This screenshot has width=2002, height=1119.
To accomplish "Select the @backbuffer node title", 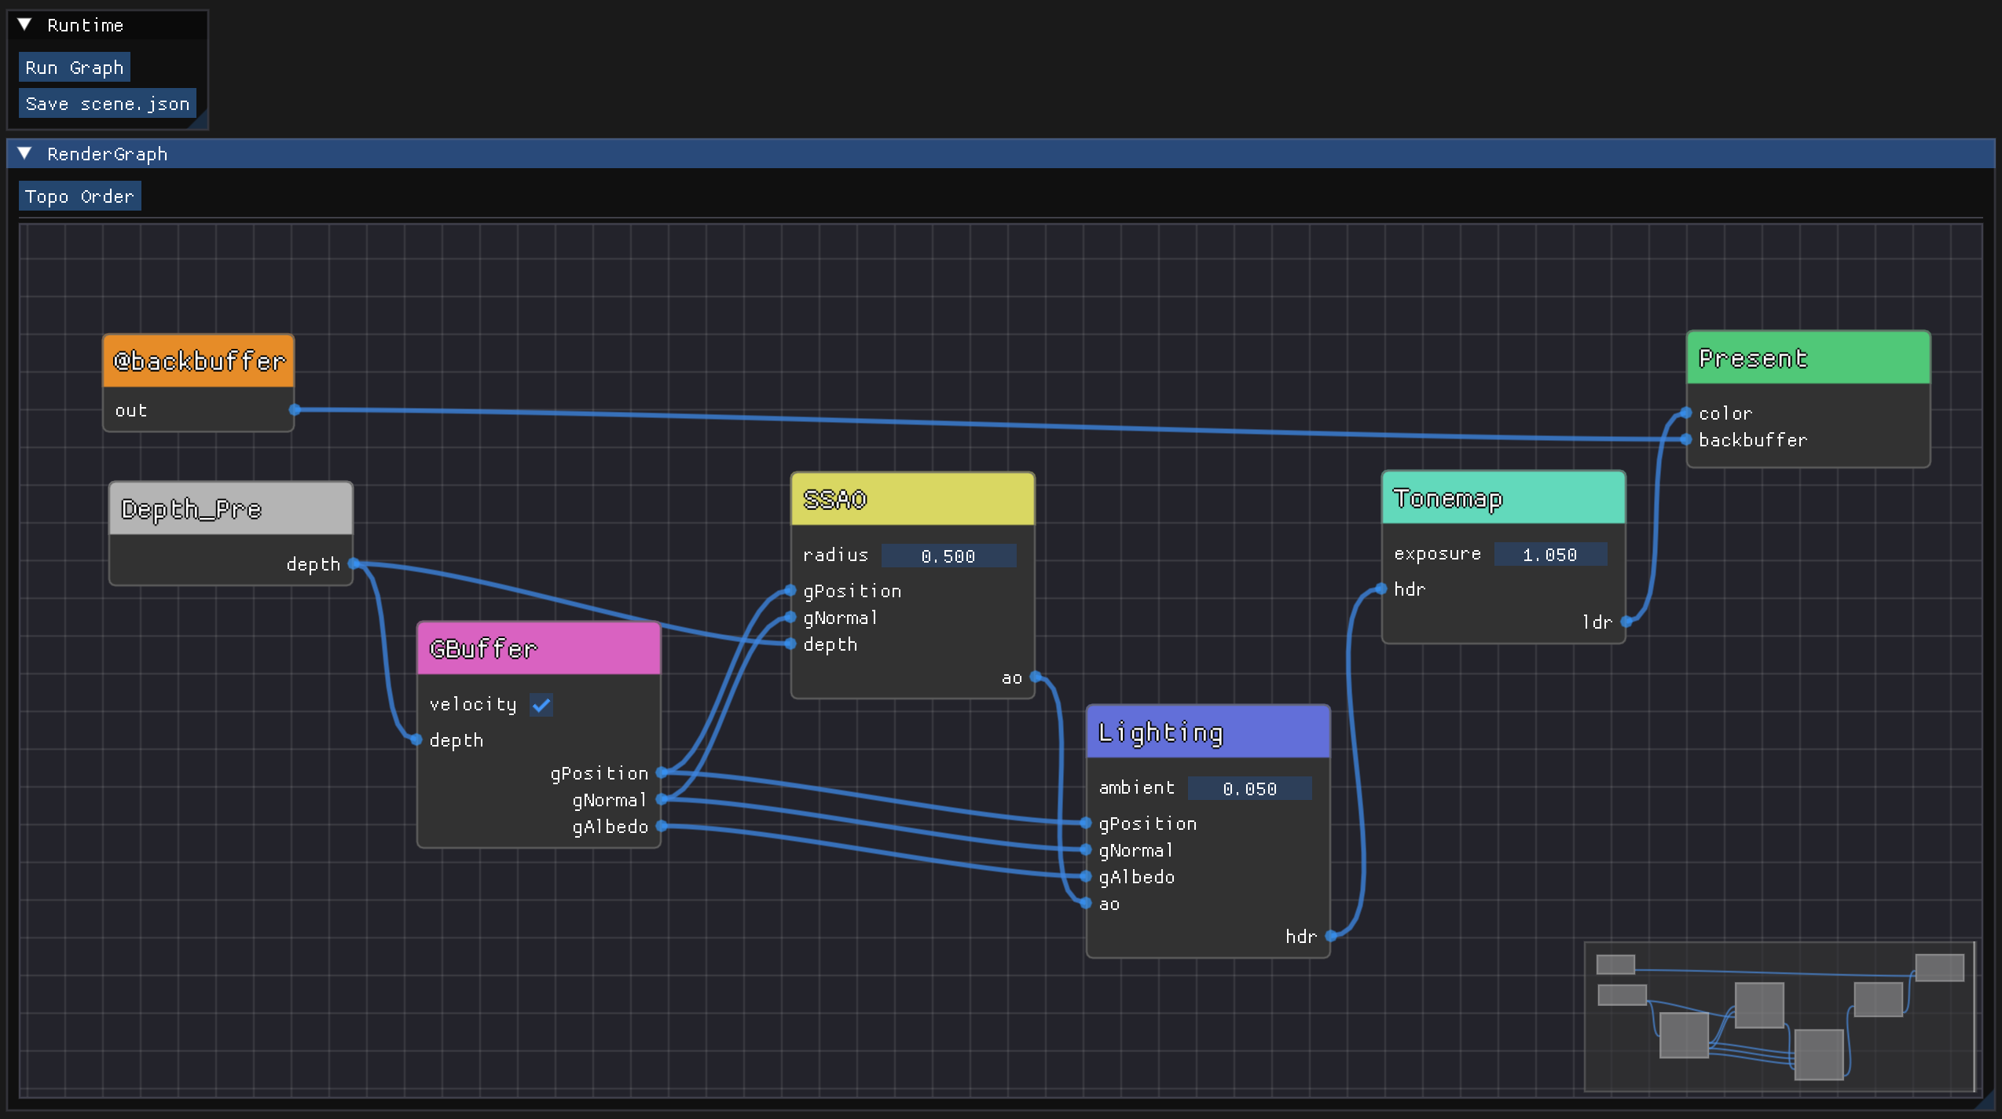I will click(199, 361).
